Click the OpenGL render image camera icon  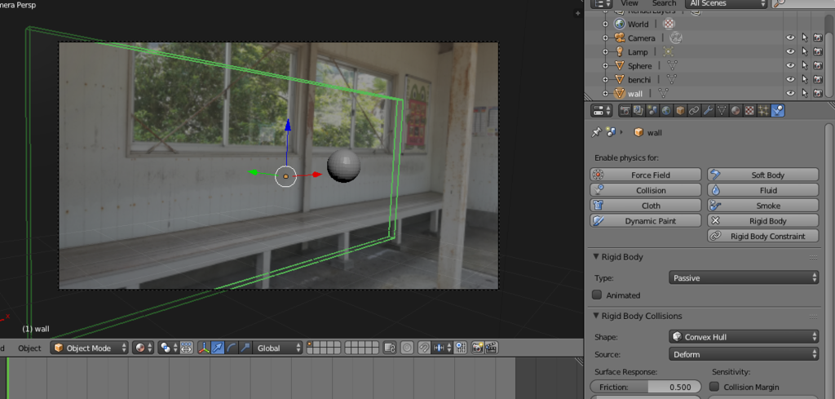click(x=477, y=348)
